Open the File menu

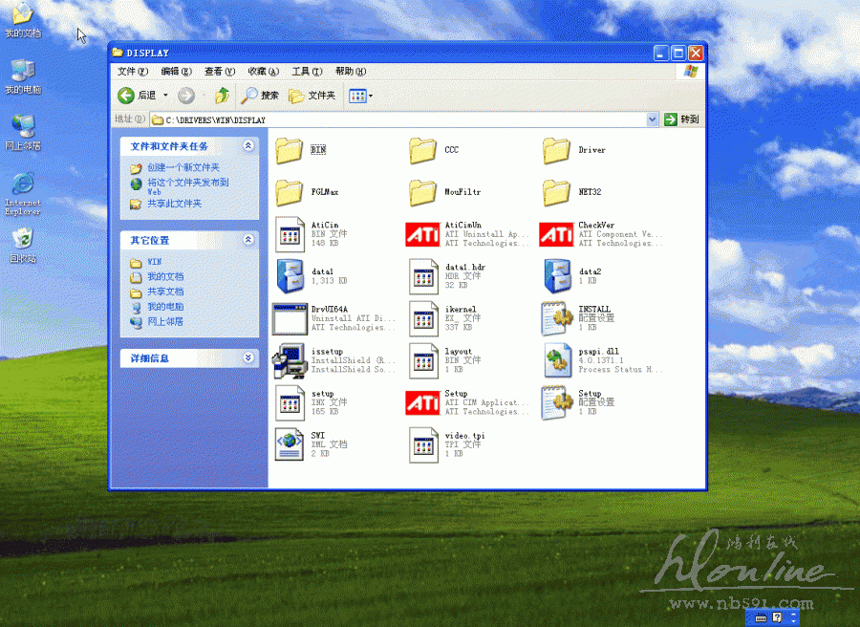pyautogui.click(x=132, y=72)
